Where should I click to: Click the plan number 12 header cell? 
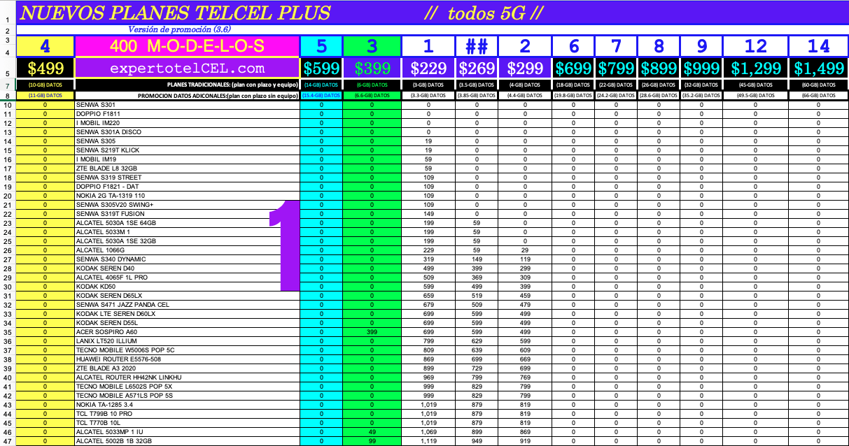coord(755,46)
